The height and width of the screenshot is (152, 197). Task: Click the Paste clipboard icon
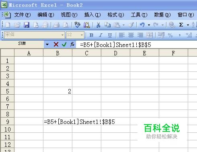[117, 25]
